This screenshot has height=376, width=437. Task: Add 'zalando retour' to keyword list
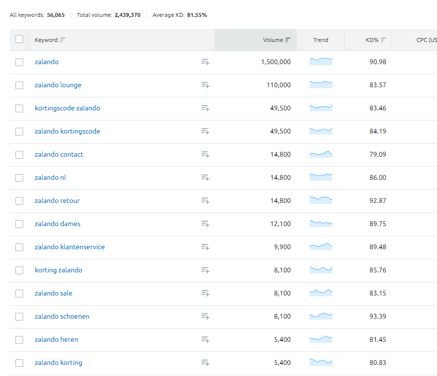click(205, 201)
